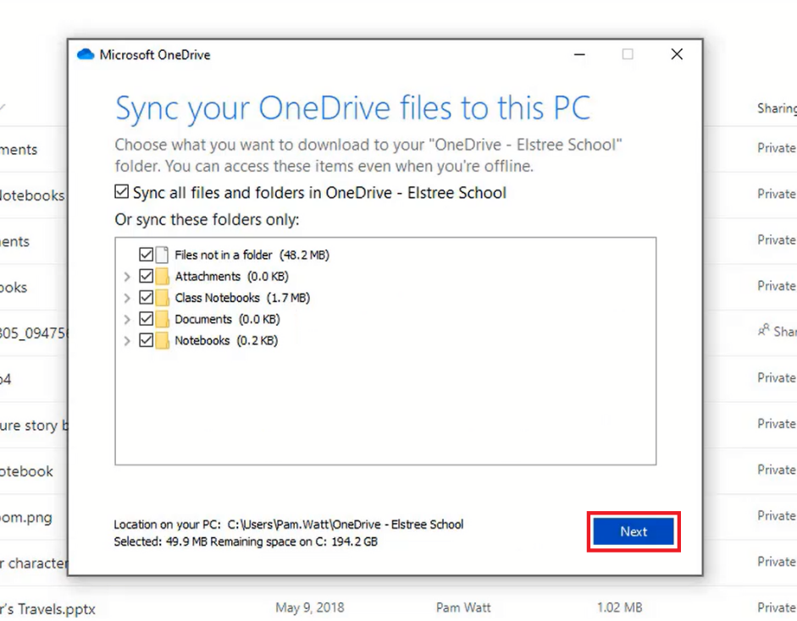Click the Sharing column header in the background list

coord(777,108)
